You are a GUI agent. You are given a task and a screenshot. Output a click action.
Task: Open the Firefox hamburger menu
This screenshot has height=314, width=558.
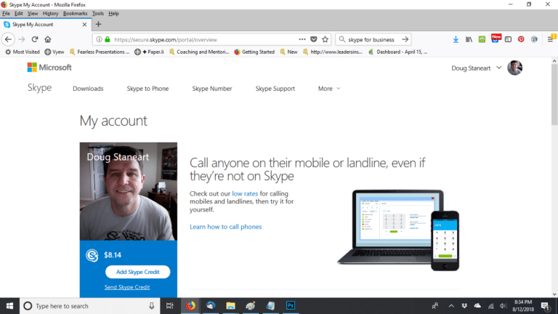550,39
